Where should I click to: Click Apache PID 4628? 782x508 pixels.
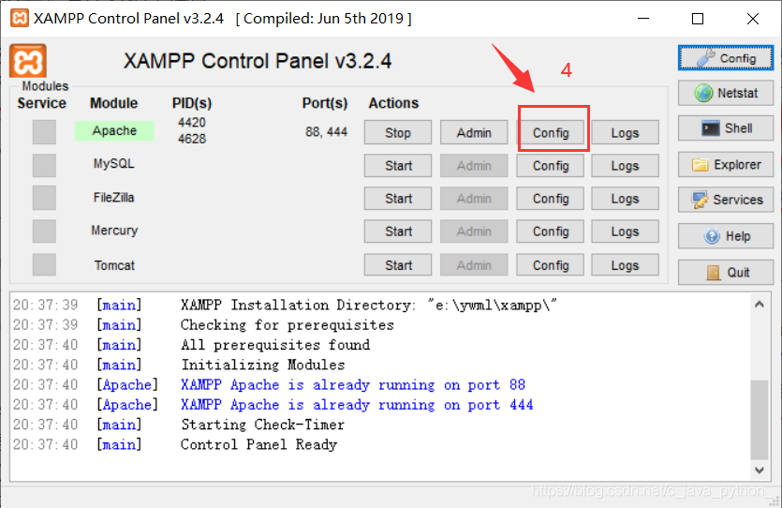192,138
